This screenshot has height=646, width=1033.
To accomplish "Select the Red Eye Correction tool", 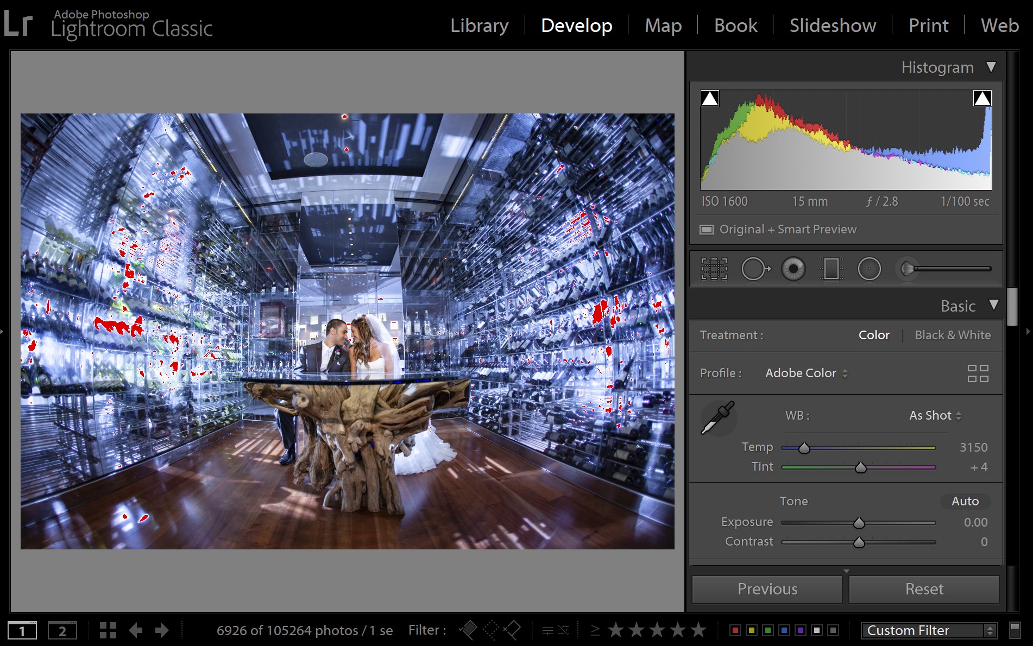I will [793, 268].
